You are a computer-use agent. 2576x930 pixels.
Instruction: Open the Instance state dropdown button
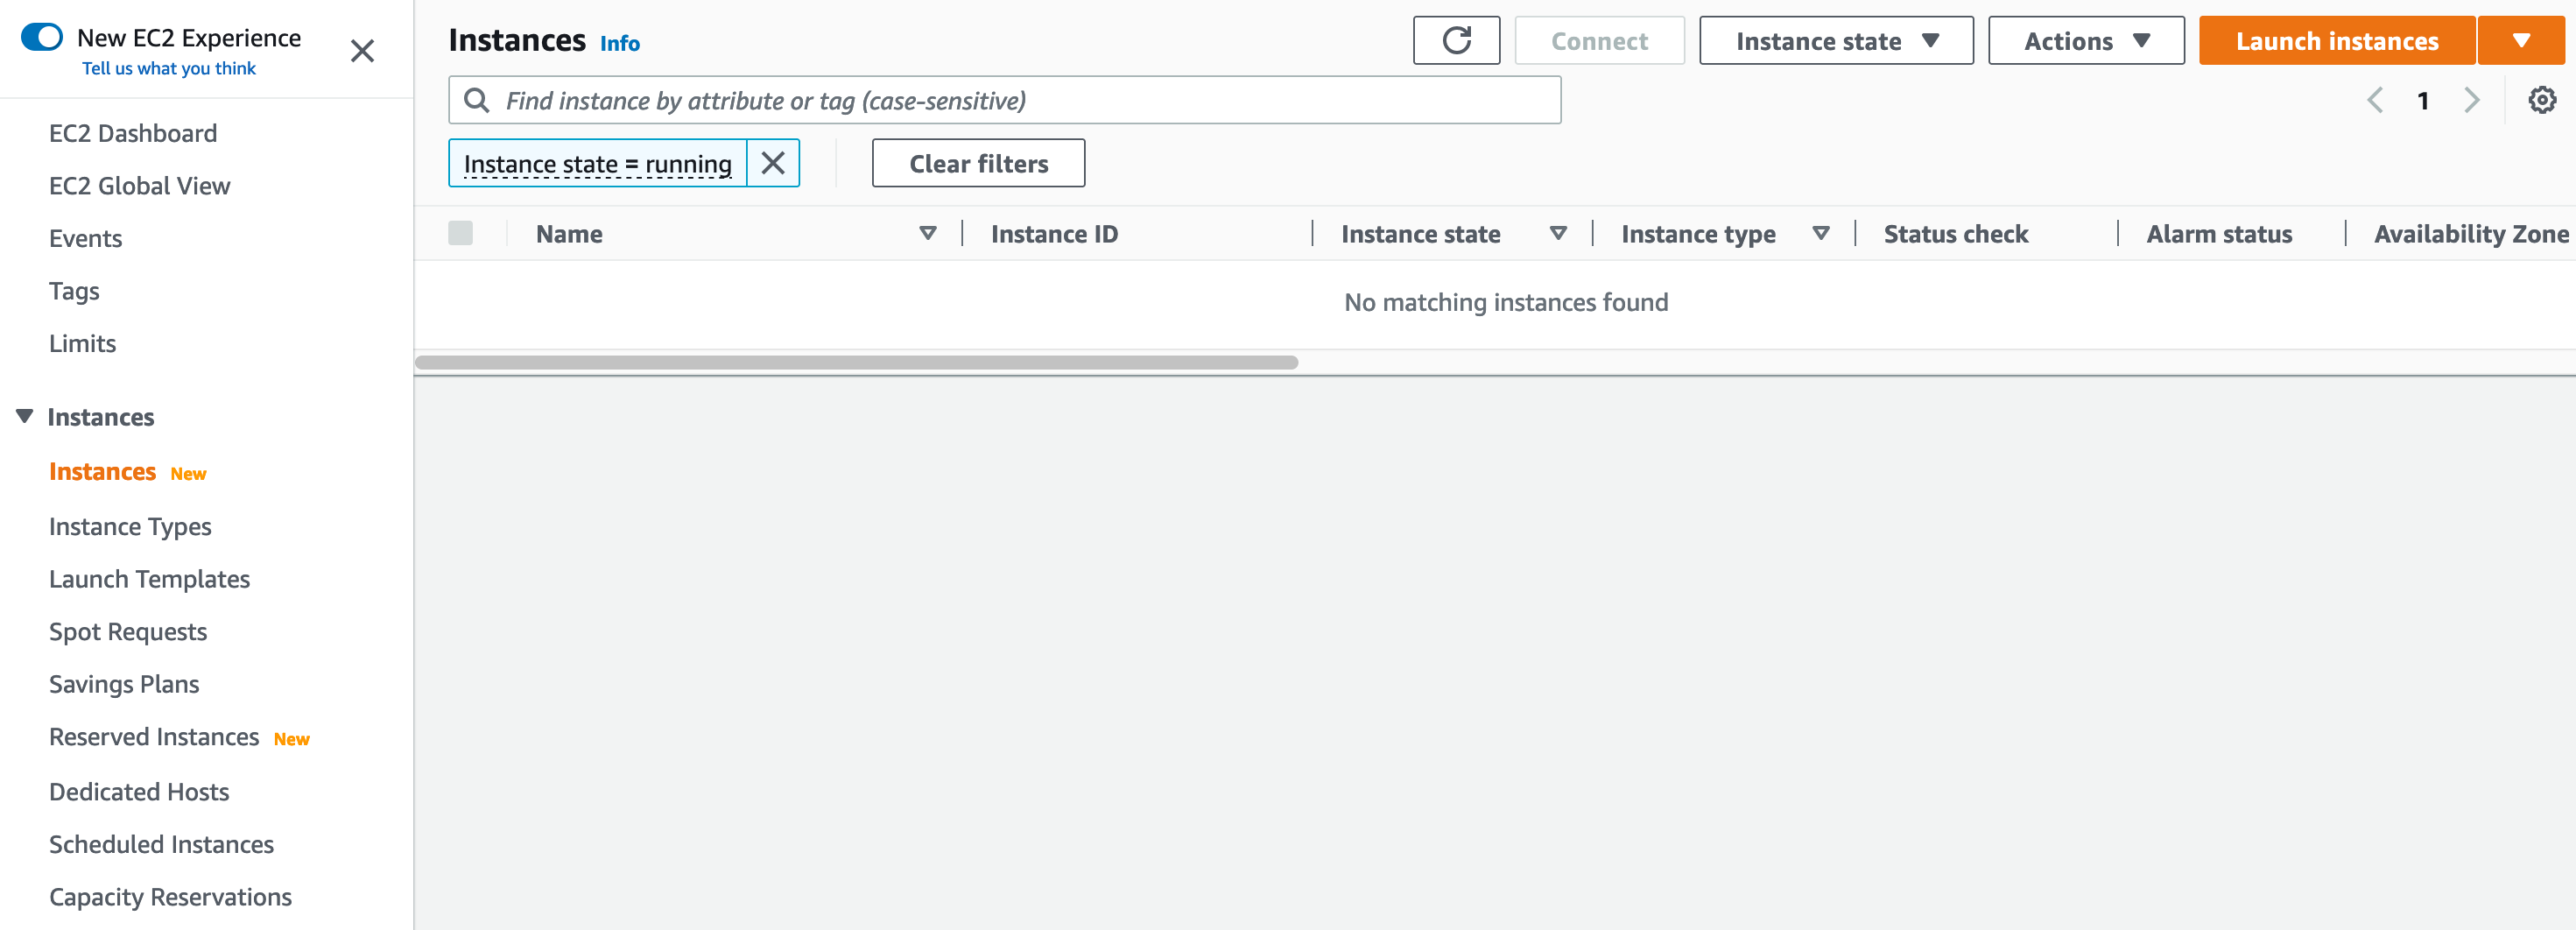tap(1836, 41)
